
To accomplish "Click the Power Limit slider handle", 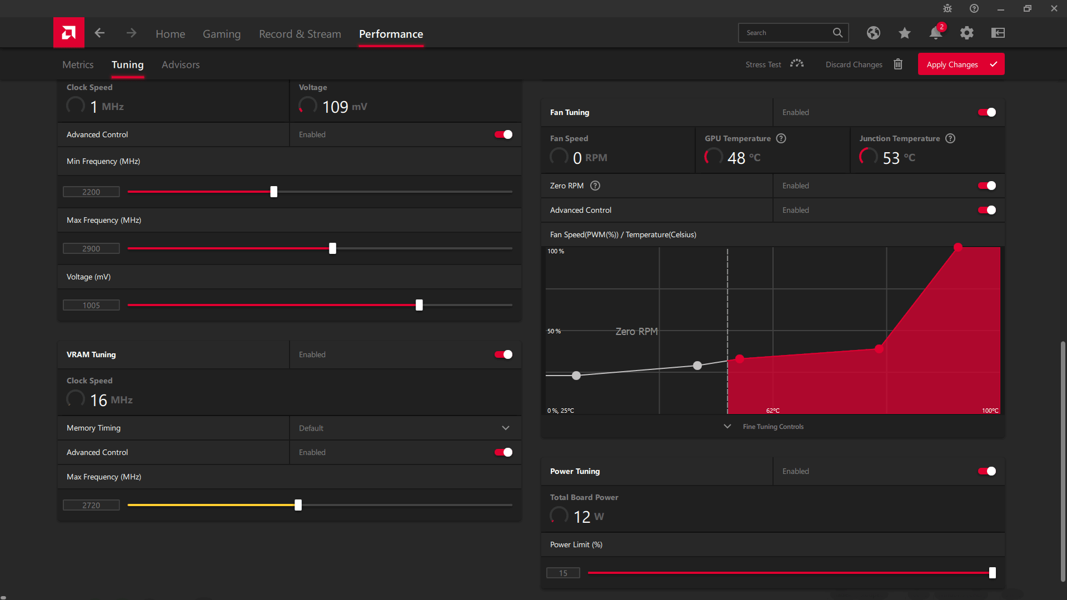I will point(992,573).
